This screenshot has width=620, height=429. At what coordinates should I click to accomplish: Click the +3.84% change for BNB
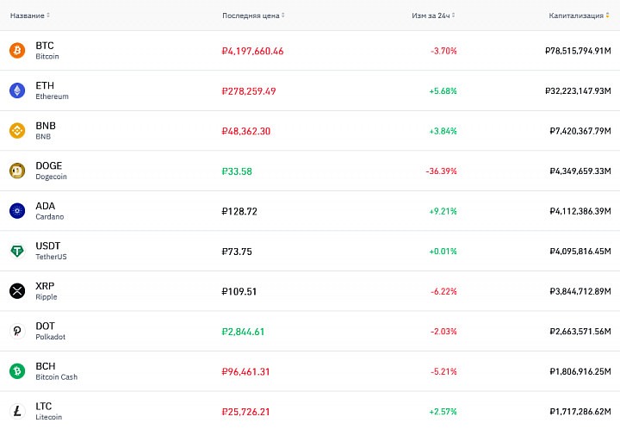pos(443,131)
